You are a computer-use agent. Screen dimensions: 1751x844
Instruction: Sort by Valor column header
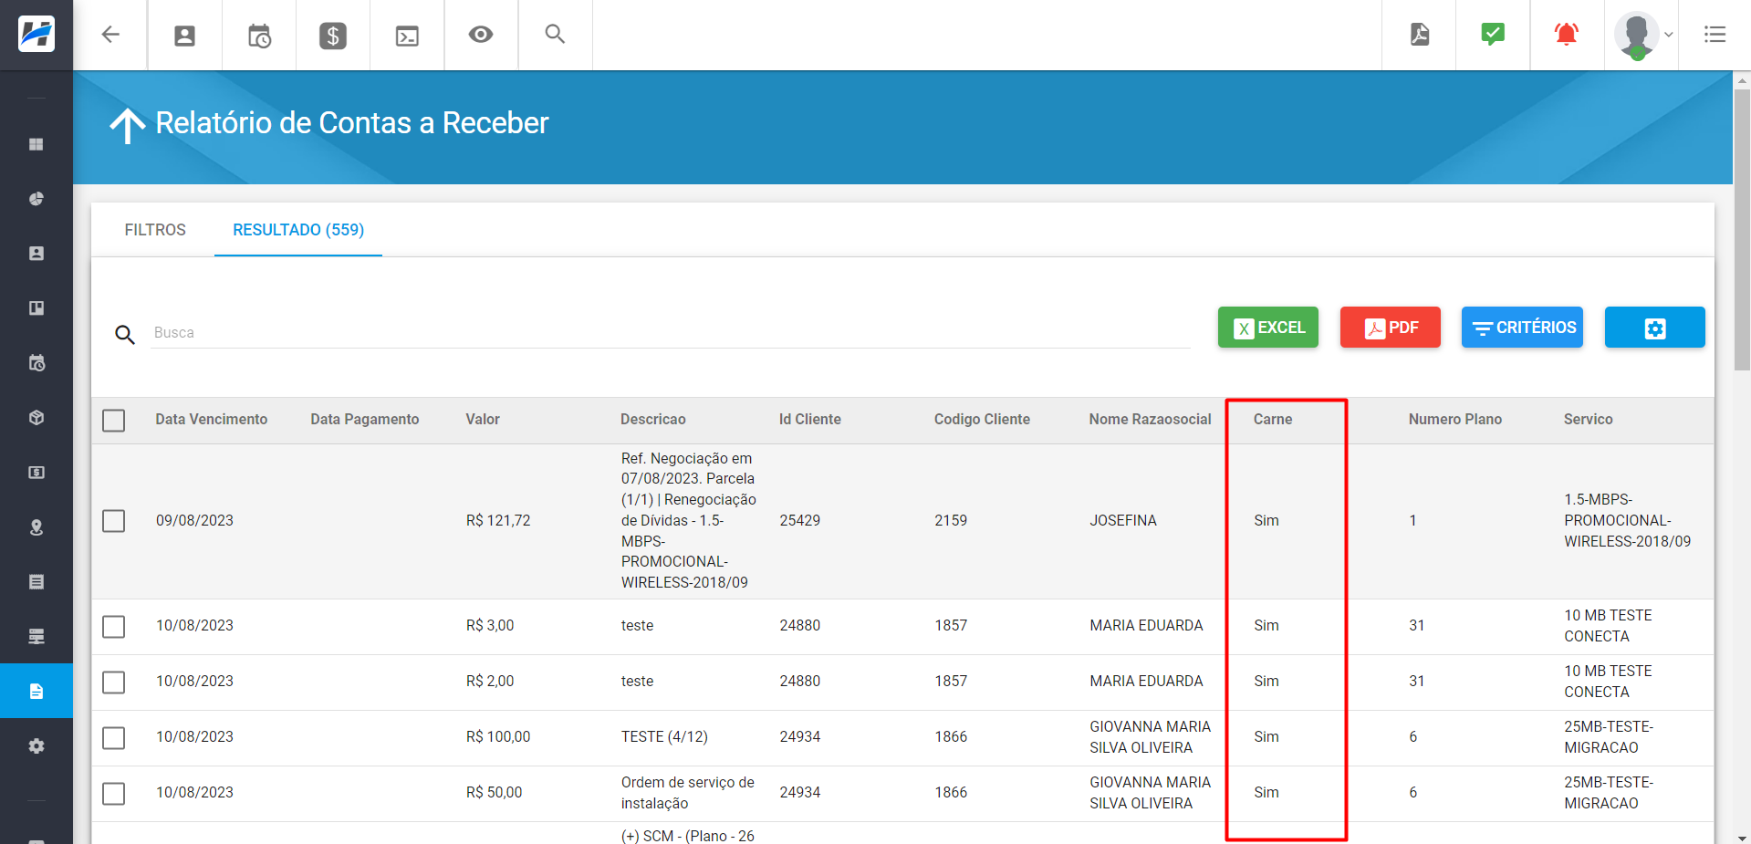point(483,420)
